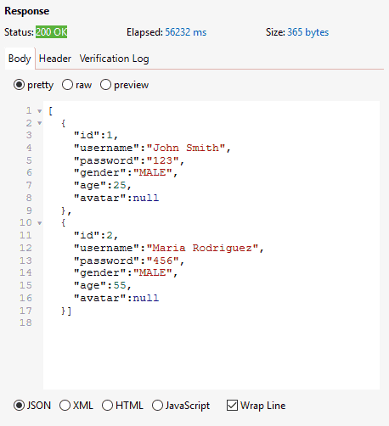Click the age value 55
Viewport: 389px width, 426px height.
(x=120, y=285)
